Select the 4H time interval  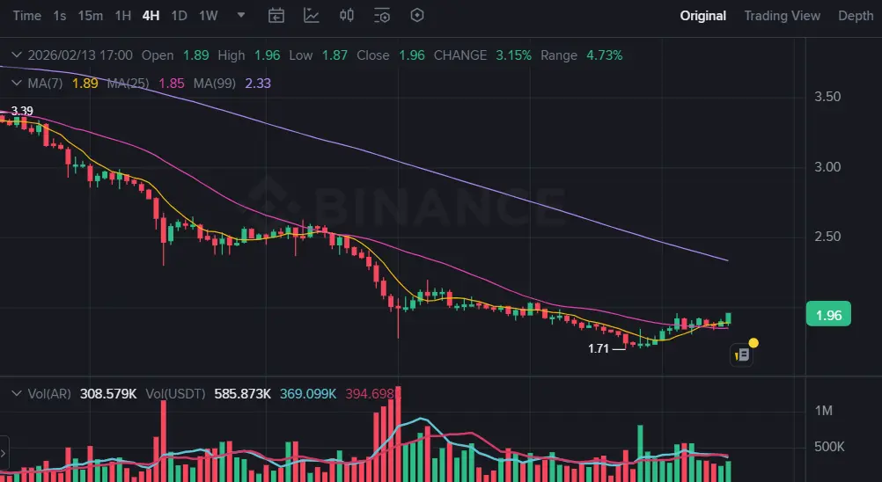point(151,16)
